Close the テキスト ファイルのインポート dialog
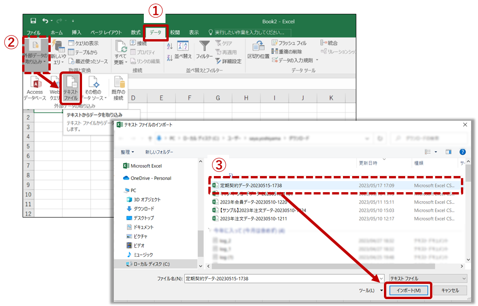 [x=465, y=124]
